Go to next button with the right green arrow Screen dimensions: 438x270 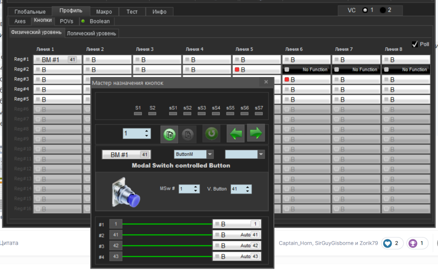(256, 133)
